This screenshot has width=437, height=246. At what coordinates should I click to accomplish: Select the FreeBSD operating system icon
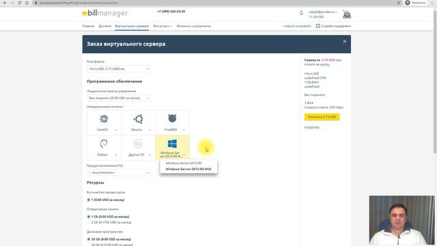pyautogui.click(x=172, y=118)
